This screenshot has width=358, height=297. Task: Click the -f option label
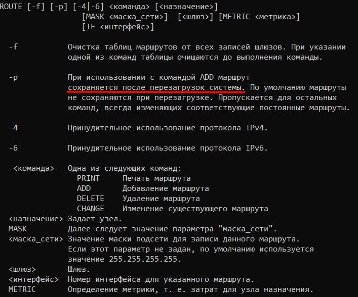[x=13, y=47]
